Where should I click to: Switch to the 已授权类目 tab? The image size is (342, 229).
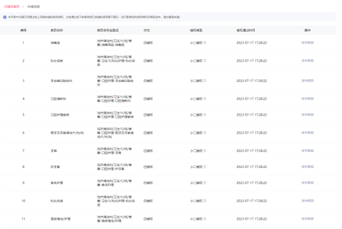pyautogui.click(x=12, y=7)
